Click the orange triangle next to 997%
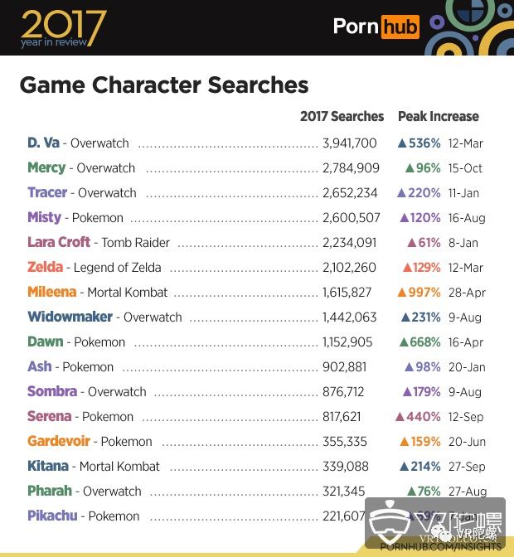The height and width of the screenshot is (557, 514). pyautogui.click(x=402, y=293)
